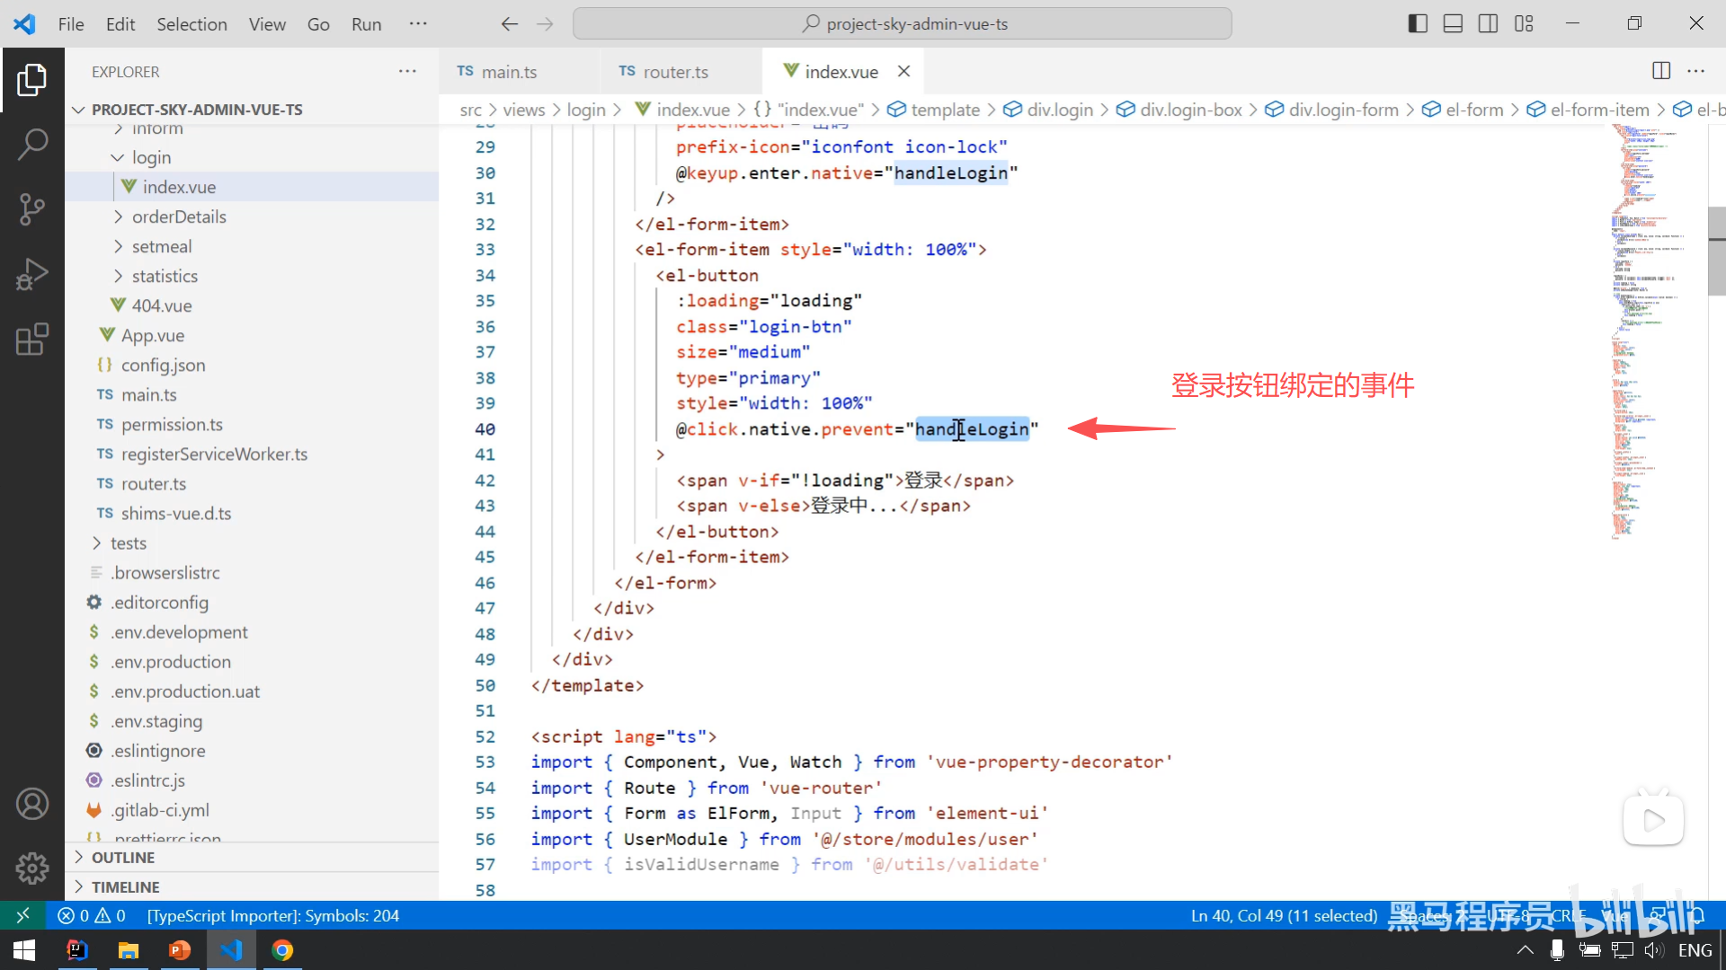The image size is (1726, 970).
Task: Expand the orderDetails folder
Action: [178, 216]
